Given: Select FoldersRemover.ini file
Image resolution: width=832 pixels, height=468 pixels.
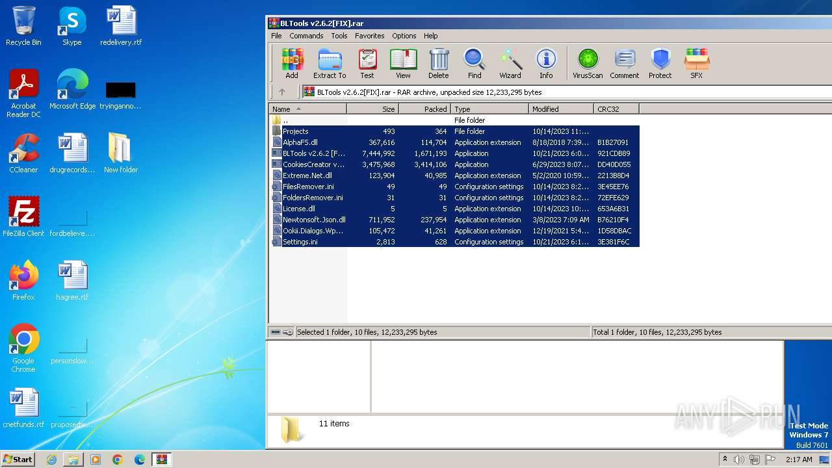Looking at the screenshot, I should 454,198.
